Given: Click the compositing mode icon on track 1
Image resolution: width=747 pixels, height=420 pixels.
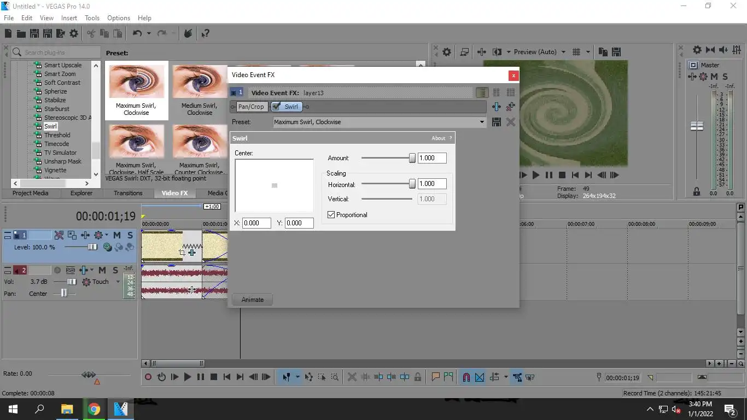Looking at the screenshot, I should [x=108, y=247].
